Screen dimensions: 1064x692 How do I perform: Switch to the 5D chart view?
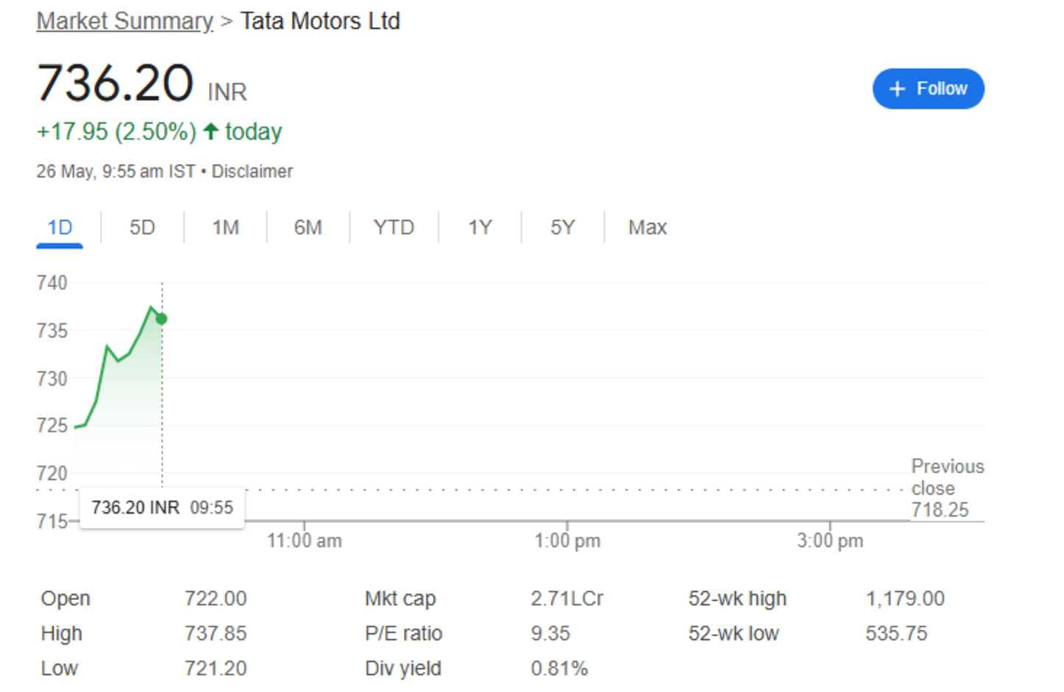142,227
